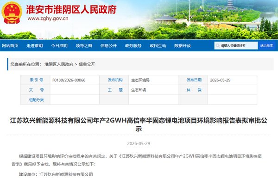Click the 组配分类 label cell

pyautogui.click(x=36, y=100)
